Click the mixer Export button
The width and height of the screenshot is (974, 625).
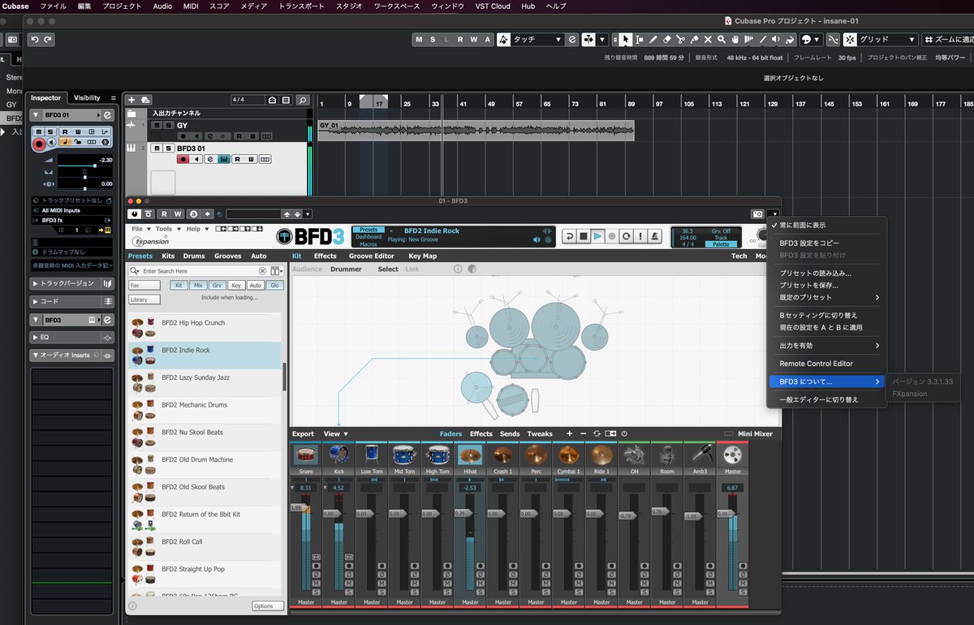[x=303, y=434]
